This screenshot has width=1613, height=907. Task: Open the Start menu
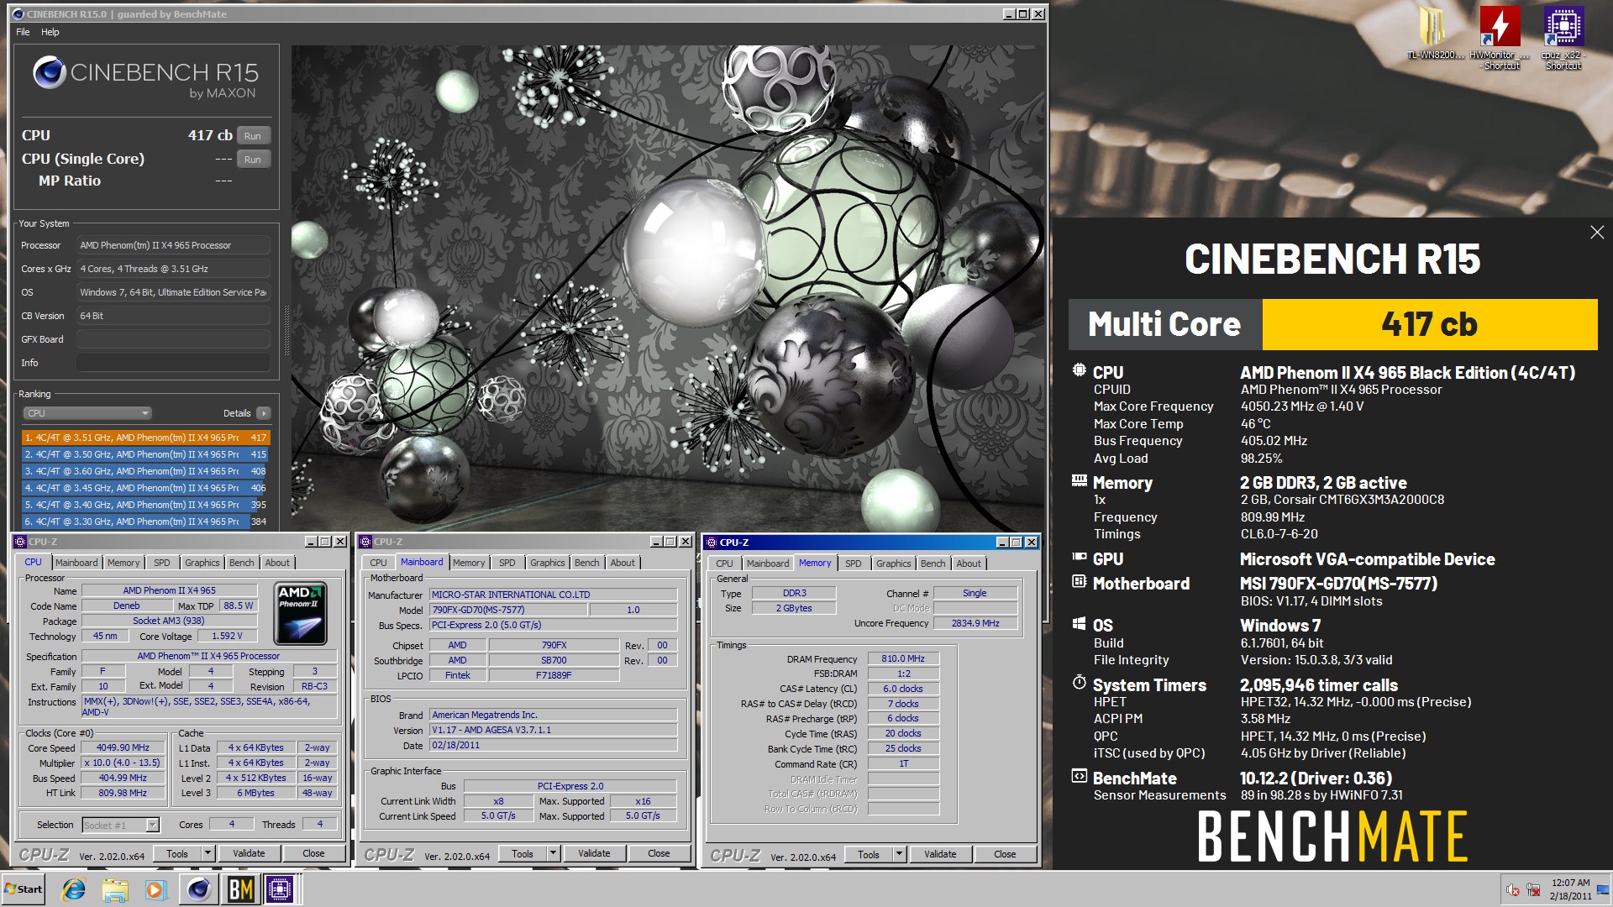24,889
